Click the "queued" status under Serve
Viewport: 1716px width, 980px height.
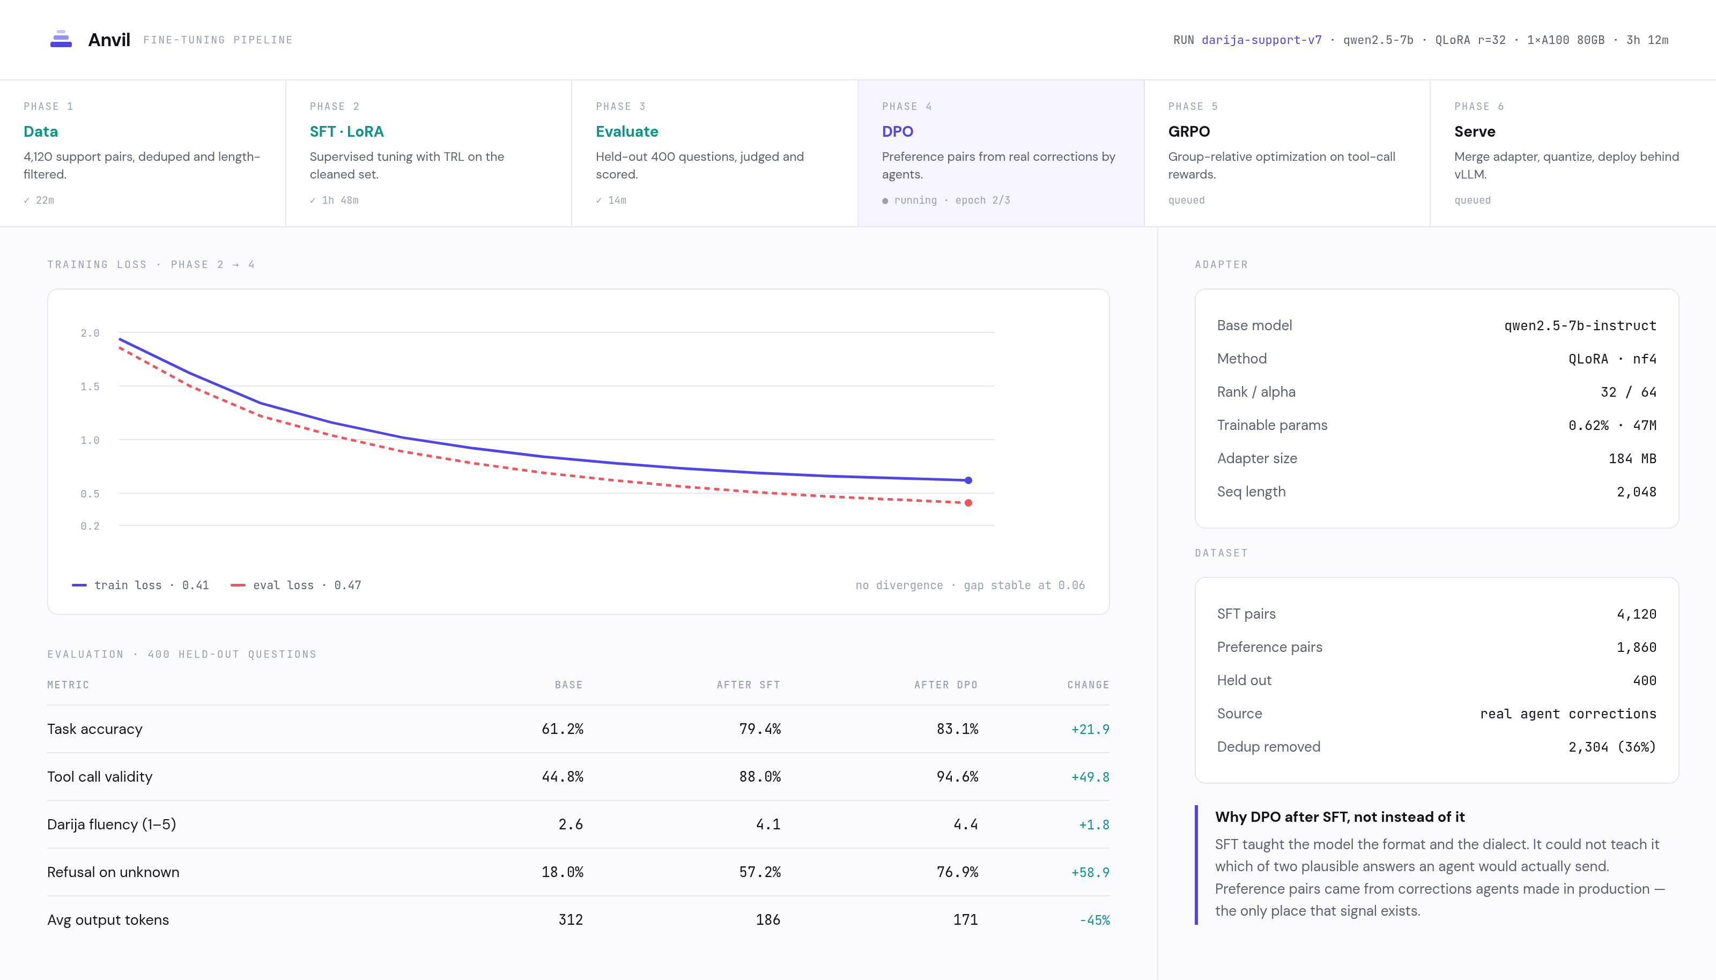click(x=1473, y=201)
